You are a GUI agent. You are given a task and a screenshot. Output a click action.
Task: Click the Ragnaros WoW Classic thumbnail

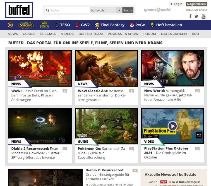click(x=40, y=68)
